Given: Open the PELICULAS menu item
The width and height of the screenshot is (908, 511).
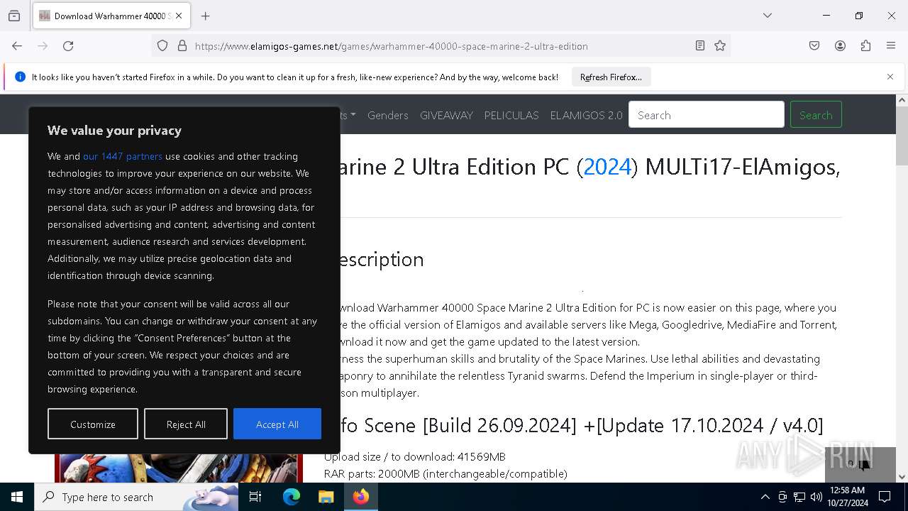Looking at the screenshot, I should click(511, 115).
